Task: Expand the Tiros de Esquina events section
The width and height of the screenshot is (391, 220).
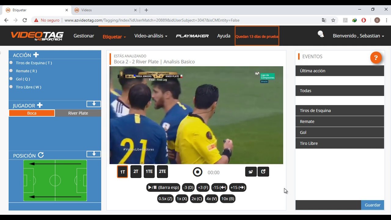Action: point(340,110)
